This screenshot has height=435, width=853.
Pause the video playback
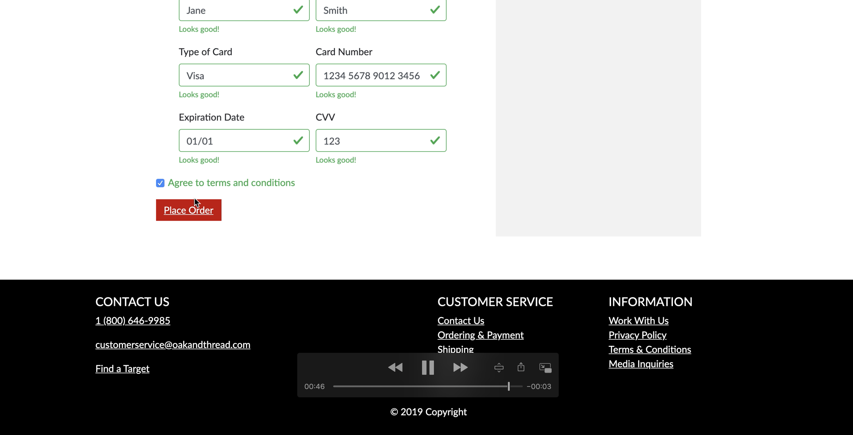coord(428,367)
